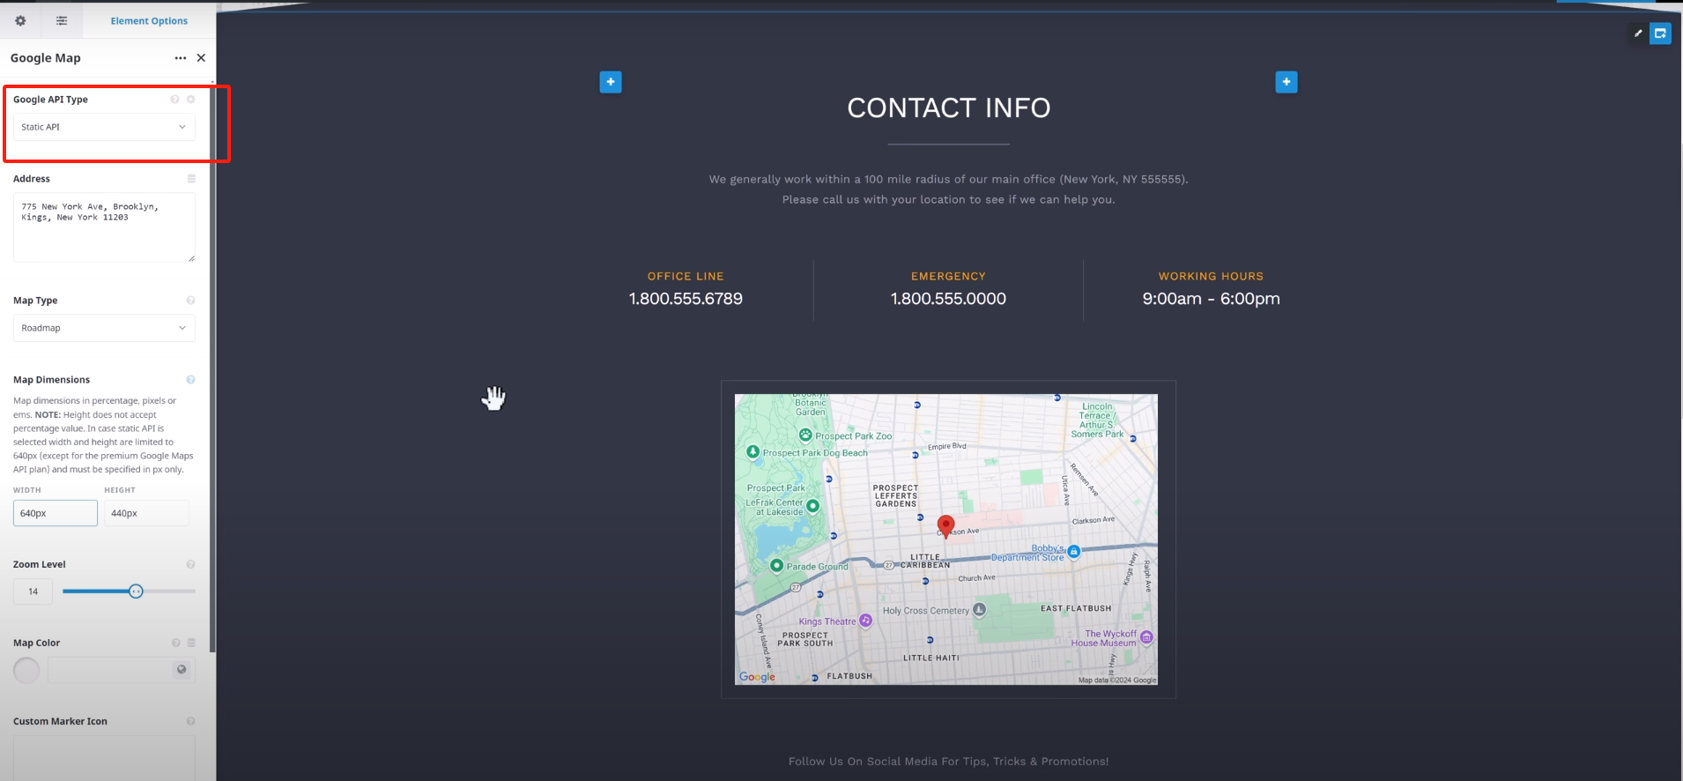Click the Zoom Level slider handle
Viewport: 1683px width, 781px height.
tap(136, 591)
